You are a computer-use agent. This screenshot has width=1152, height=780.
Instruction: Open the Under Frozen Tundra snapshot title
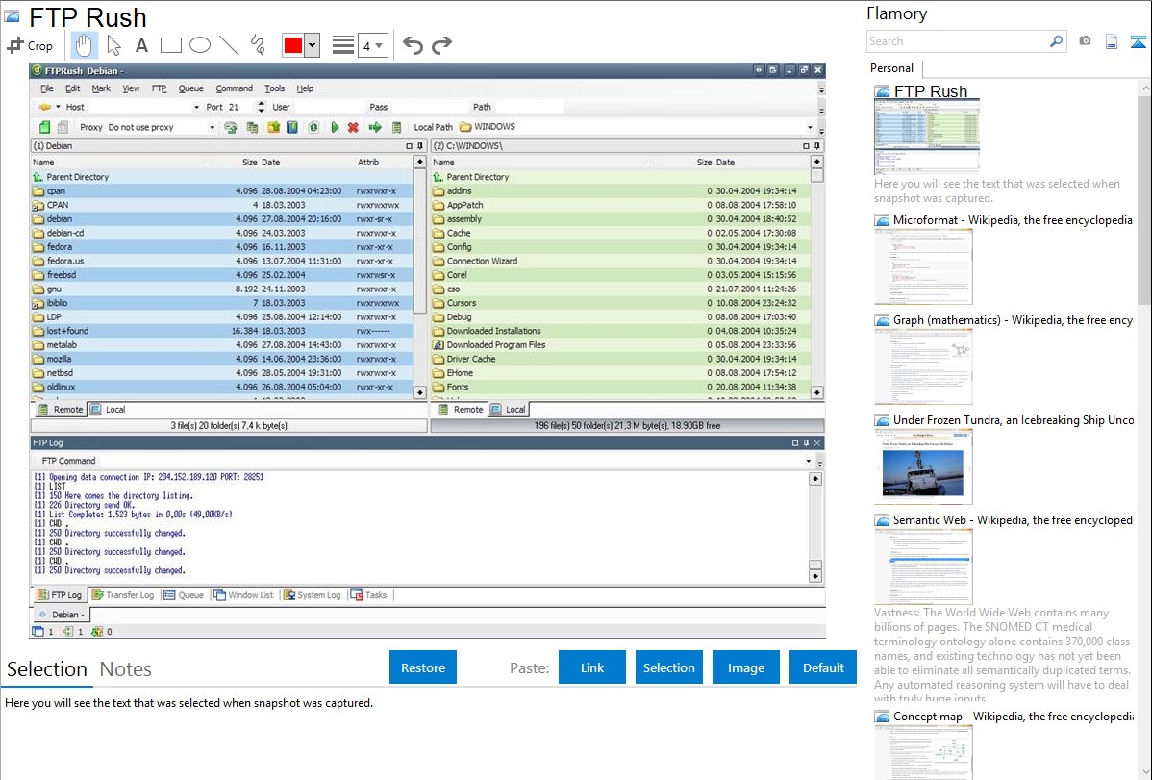[1014, 420]
